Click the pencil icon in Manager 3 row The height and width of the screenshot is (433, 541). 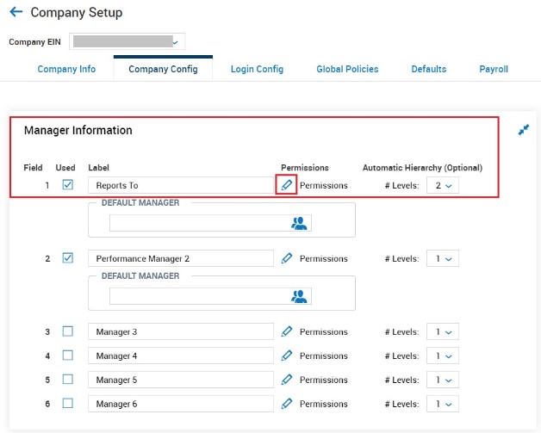pos(287,331)
